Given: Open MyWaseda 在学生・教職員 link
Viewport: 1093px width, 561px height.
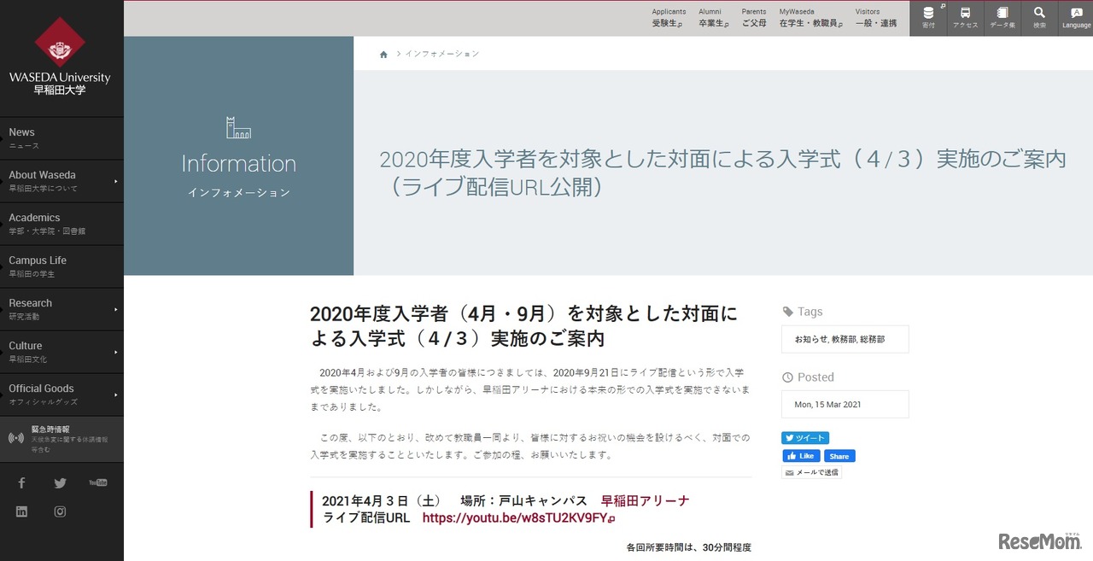Looking at the screenshot, I should click(x=810, y=18).
